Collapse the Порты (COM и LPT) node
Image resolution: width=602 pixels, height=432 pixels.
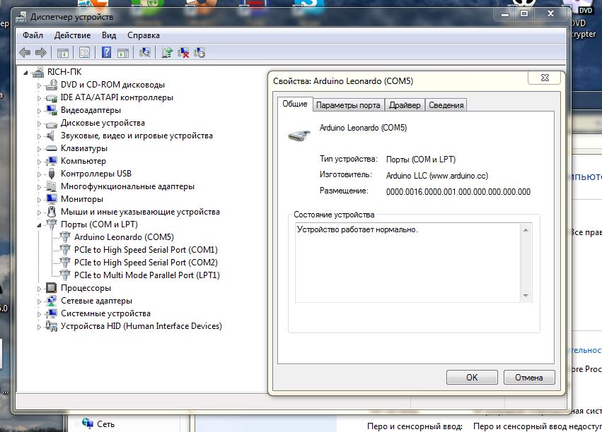tap(40, 224)
